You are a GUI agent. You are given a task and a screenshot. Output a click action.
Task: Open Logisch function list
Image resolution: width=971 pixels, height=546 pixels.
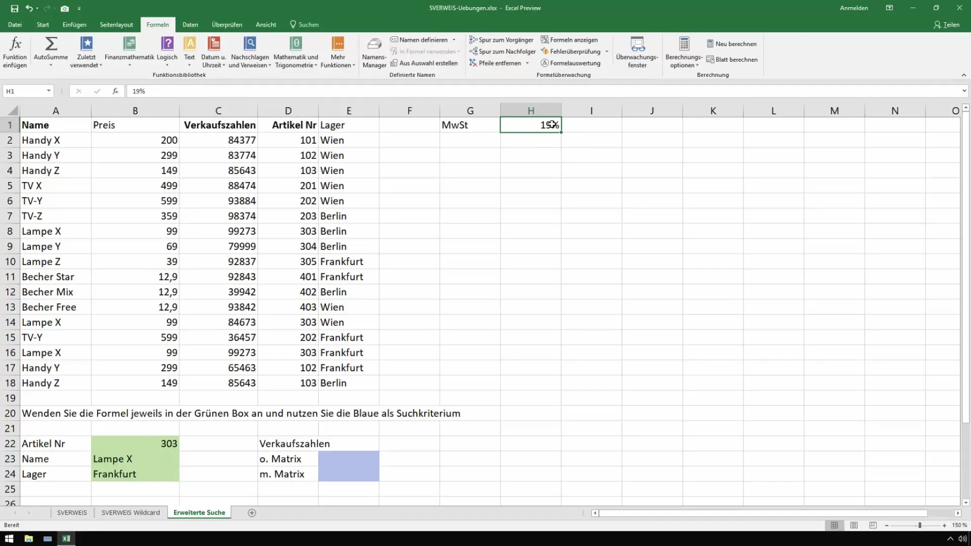pos(167,52)
